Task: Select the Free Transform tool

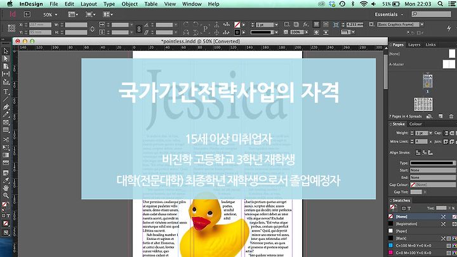Action: 6,147
